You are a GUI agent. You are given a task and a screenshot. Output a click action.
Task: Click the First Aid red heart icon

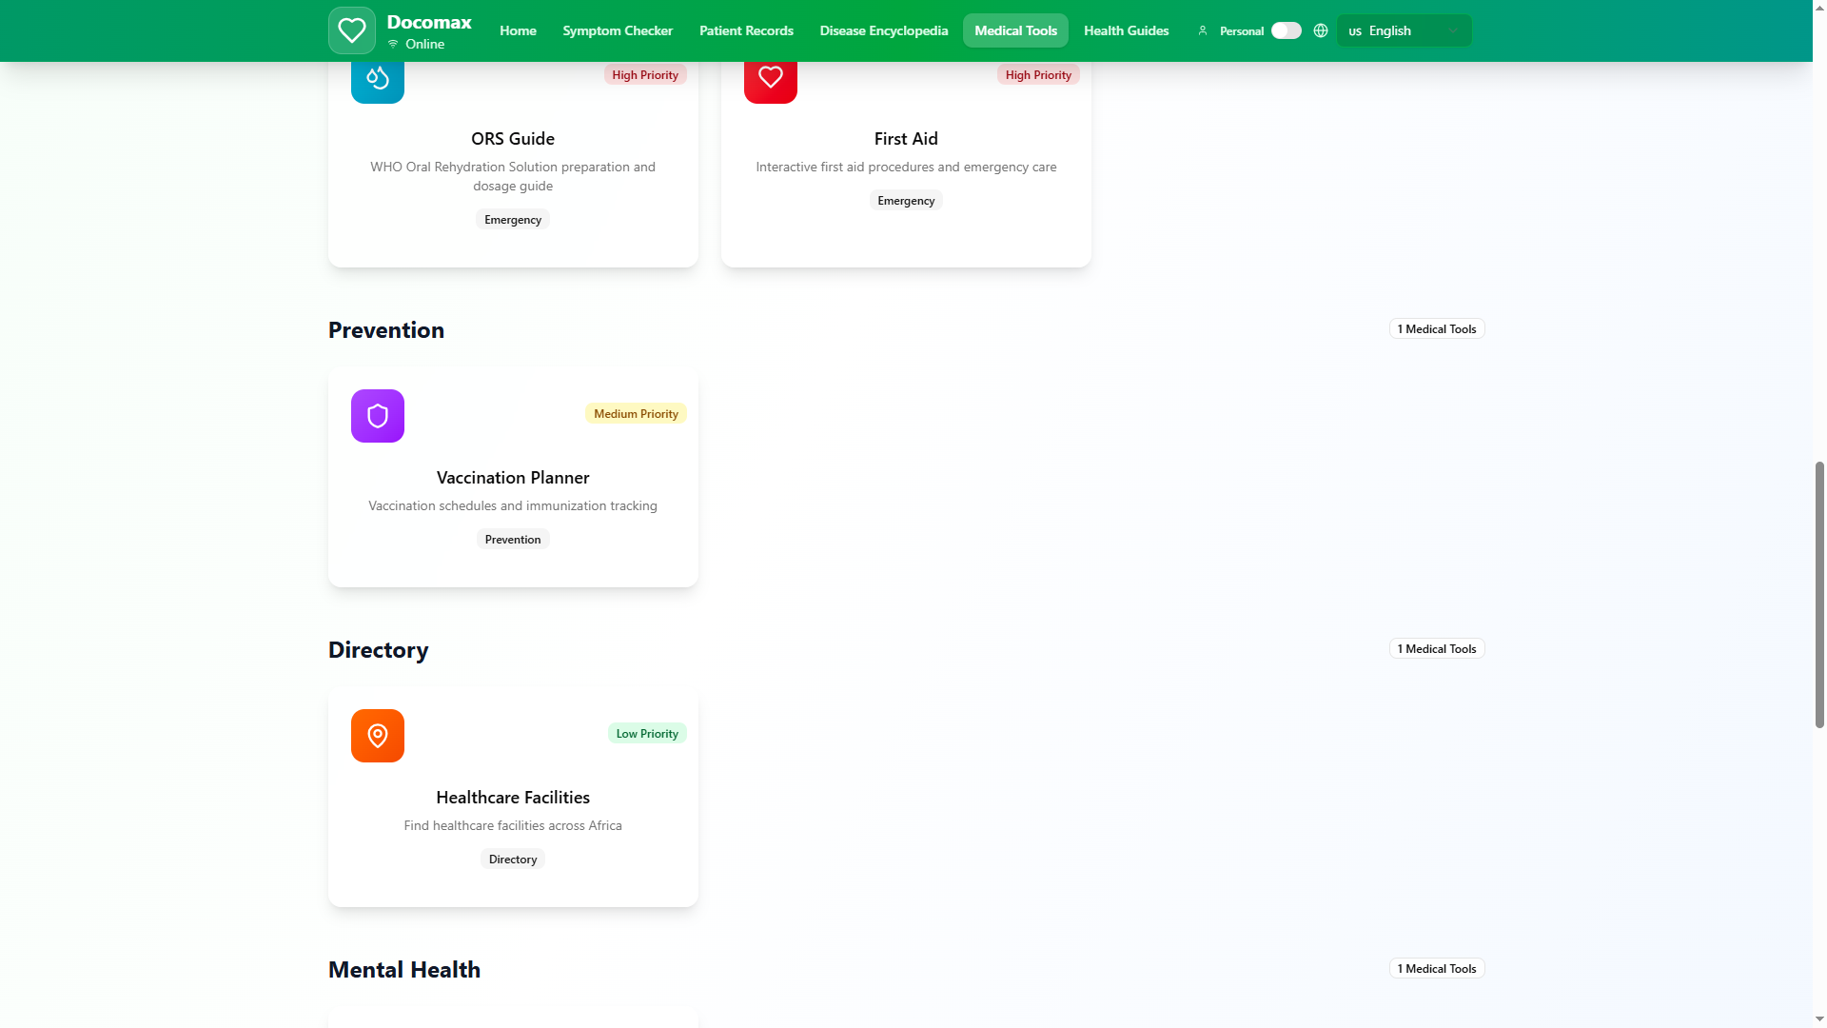click(770, 78)
